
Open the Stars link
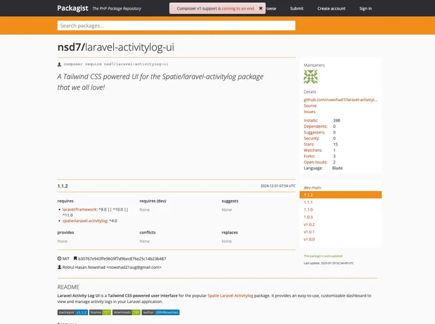coord(309,144)
